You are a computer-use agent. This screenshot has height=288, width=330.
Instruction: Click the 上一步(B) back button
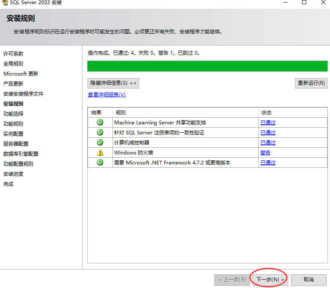pos(232,280)
